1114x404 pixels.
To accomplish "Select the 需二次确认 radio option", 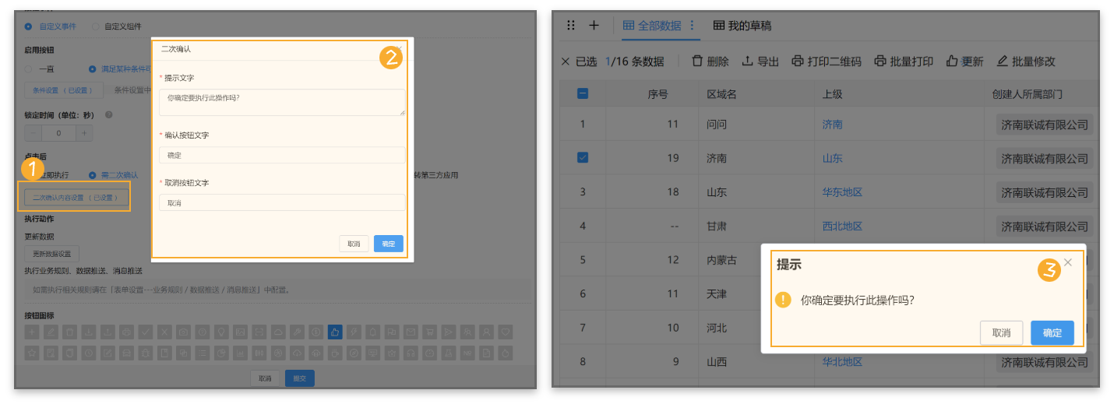I will point(93,175).
